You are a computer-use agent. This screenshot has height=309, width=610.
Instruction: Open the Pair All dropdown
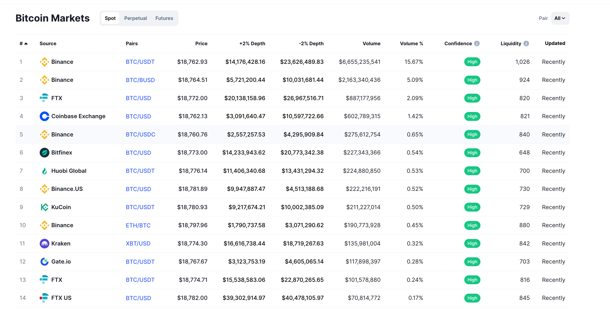coord(560,18)
